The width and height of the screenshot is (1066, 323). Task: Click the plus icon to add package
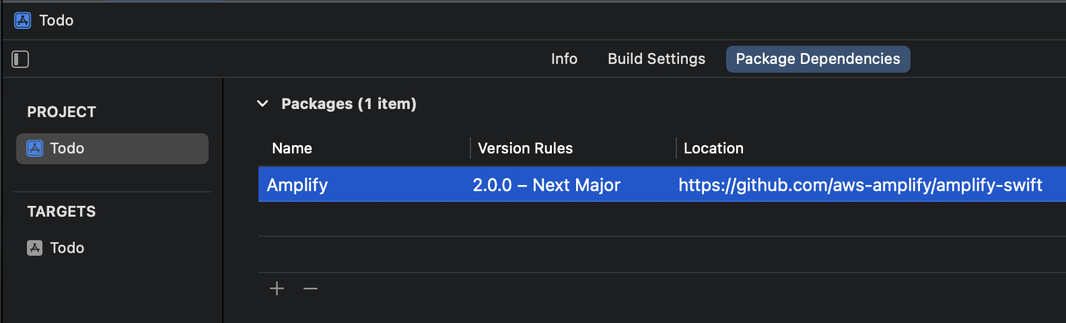pos(277,289)
